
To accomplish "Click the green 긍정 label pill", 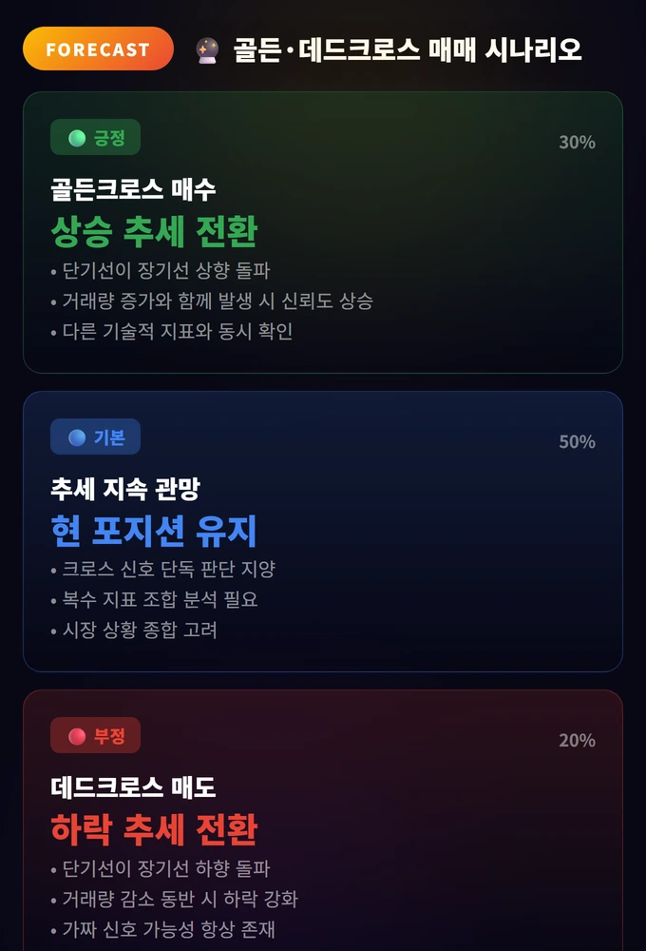I will [96, 137].
